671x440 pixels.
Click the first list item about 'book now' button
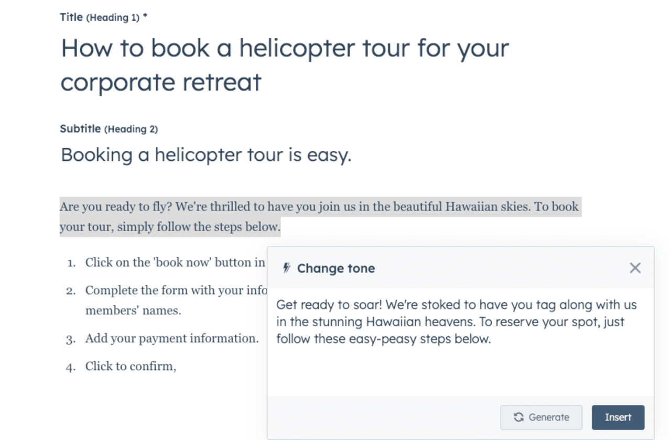click(176, 262)
